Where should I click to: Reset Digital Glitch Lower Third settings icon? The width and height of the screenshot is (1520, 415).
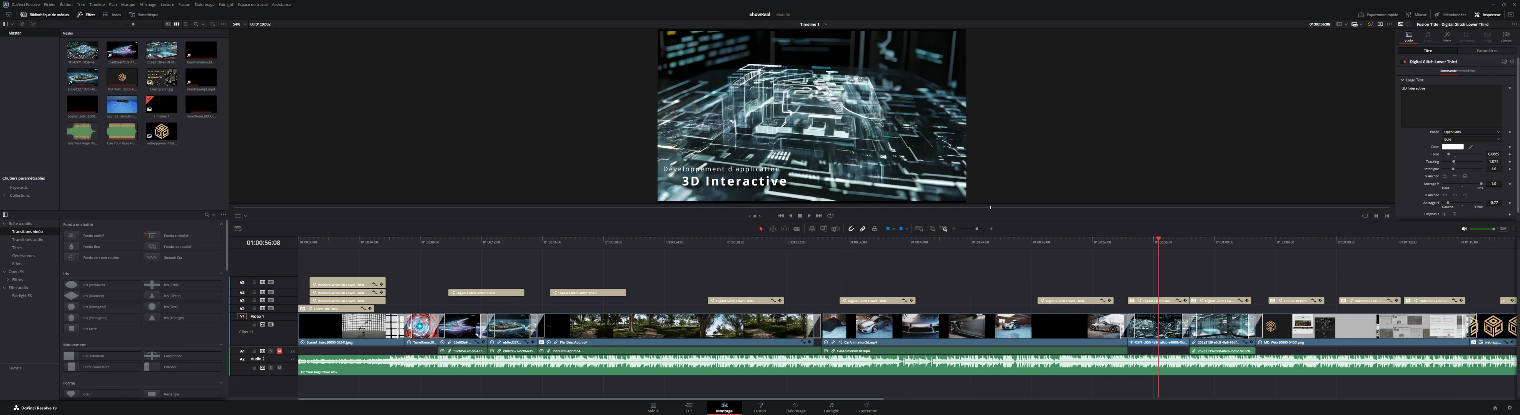(1512, 61)
